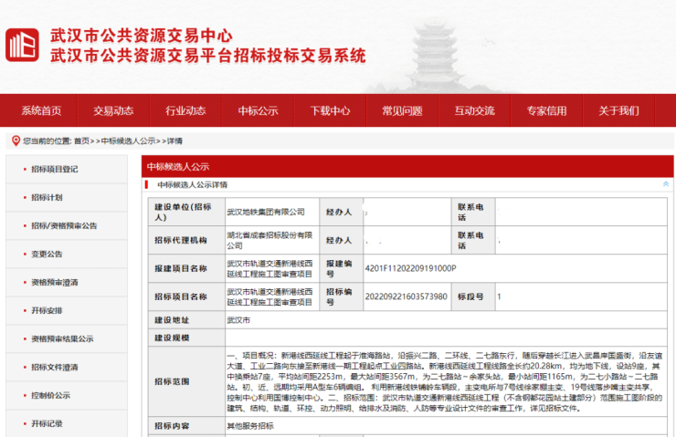Click the 首页 breadcrumb link

[x=82, y=141]
